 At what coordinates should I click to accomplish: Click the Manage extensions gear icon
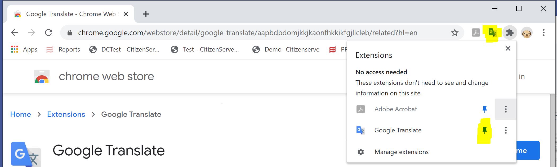click(361, 152)
